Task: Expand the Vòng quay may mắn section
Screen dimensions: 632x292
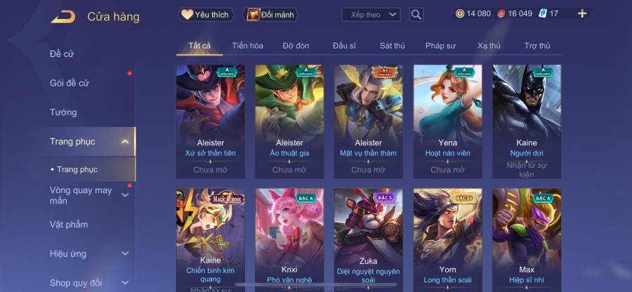Action: pos(125,195)
